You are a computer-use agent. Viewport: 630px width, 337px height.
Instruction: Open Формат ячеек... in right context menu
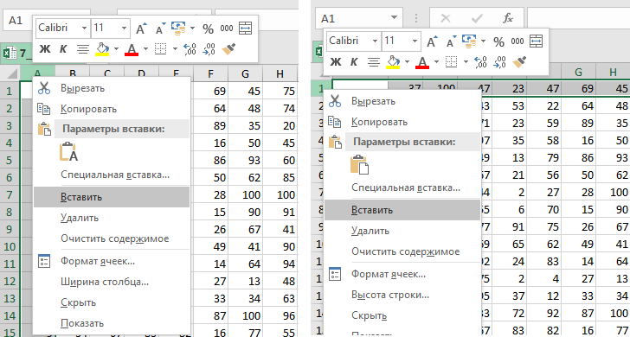coord(402,275)
